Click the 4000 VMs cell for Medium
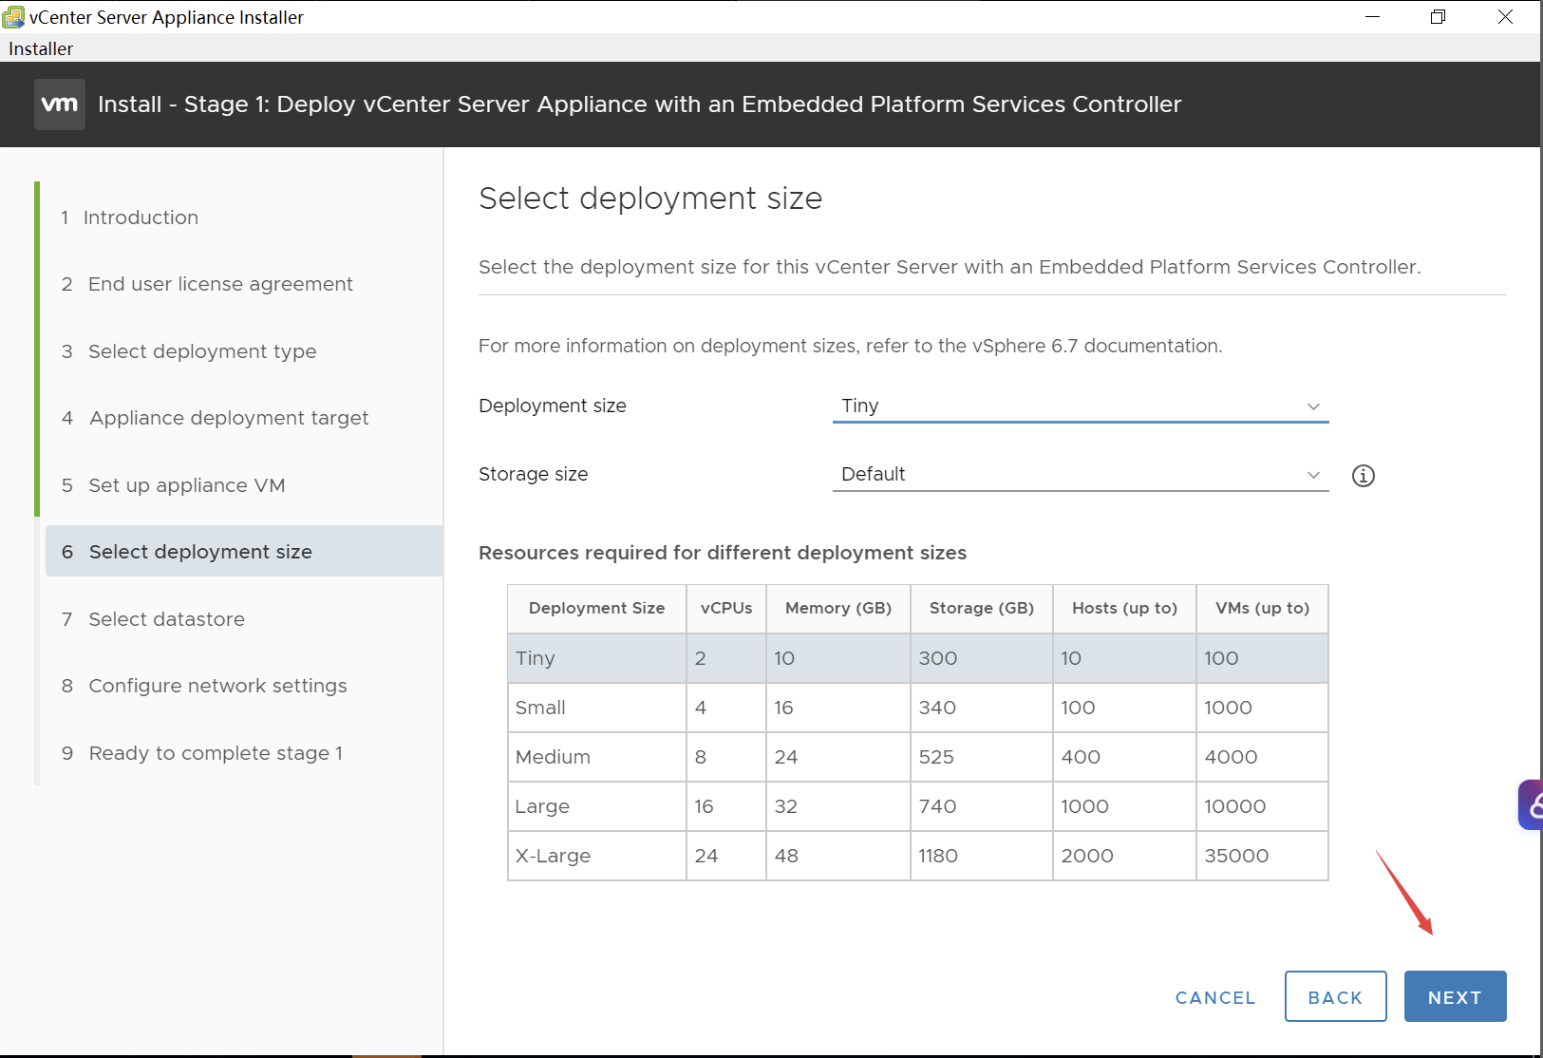Viewport: 1543px width, 1058px height. (1262, 757)
